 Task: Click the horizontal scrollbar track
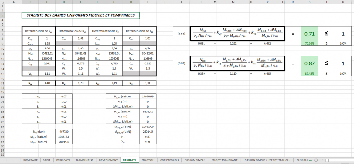(341, 160)
